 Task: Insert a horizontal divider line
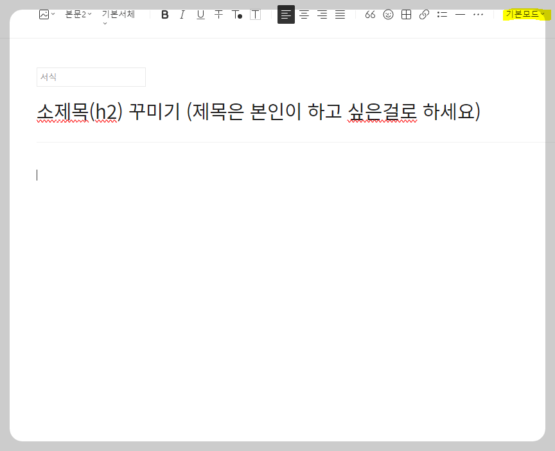pyautogui.click(x=460, y=14)
